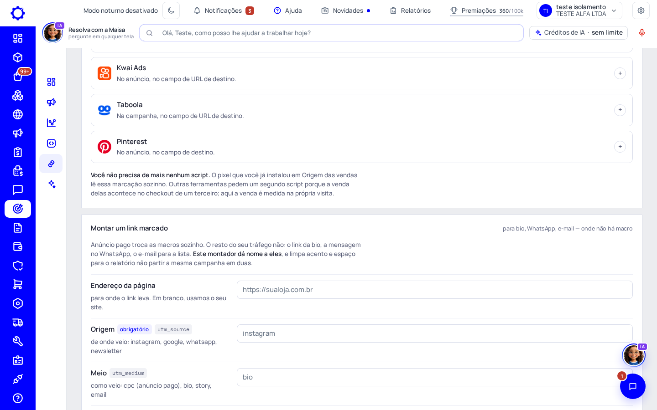The height and width of the screenshot is (410, 657).
Task: Open the floating Maisa IA avatar
Action: pos(634,355)
